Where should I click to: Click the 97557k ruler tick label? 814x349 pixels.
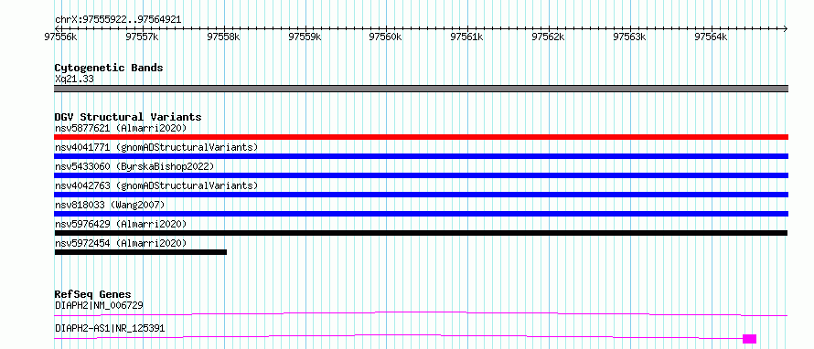point(143,37)
